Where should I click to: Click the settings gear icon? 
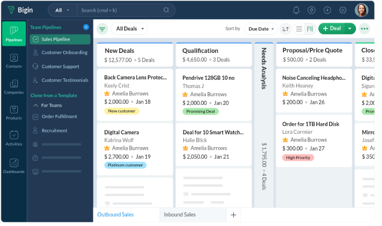tap(343, 10)
